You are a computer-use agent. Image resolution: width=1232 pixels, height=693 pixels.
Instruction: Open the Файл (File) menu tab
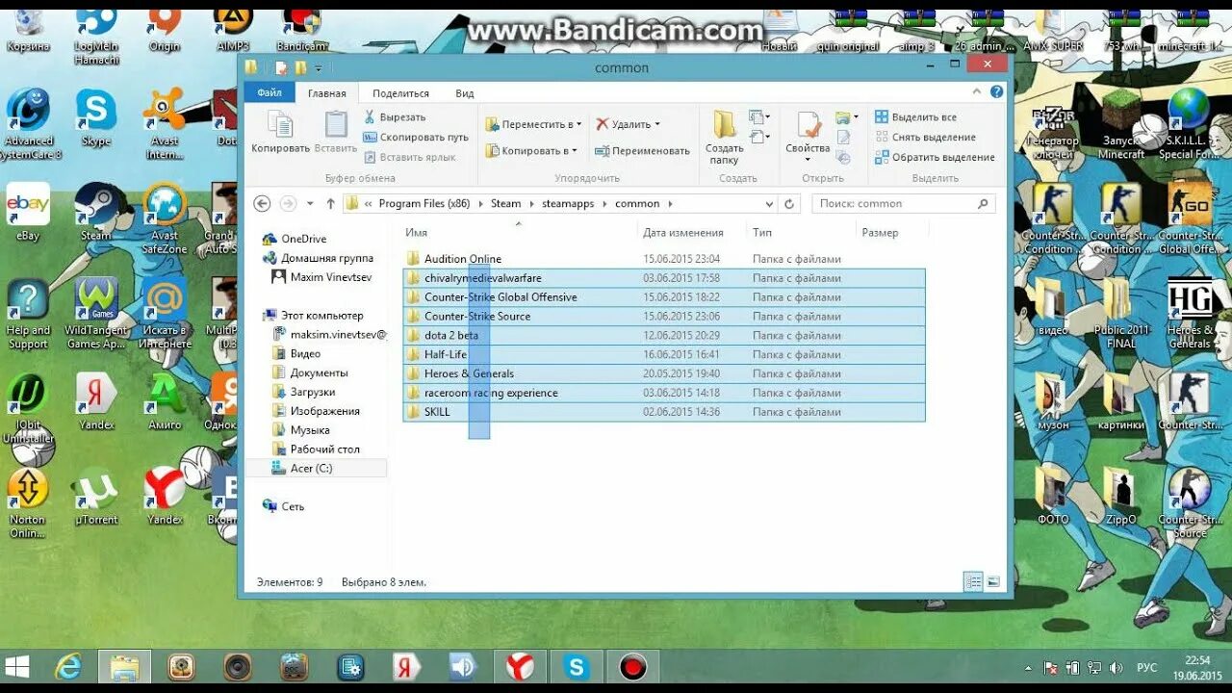pyautogui.click(x=269, y=92)
